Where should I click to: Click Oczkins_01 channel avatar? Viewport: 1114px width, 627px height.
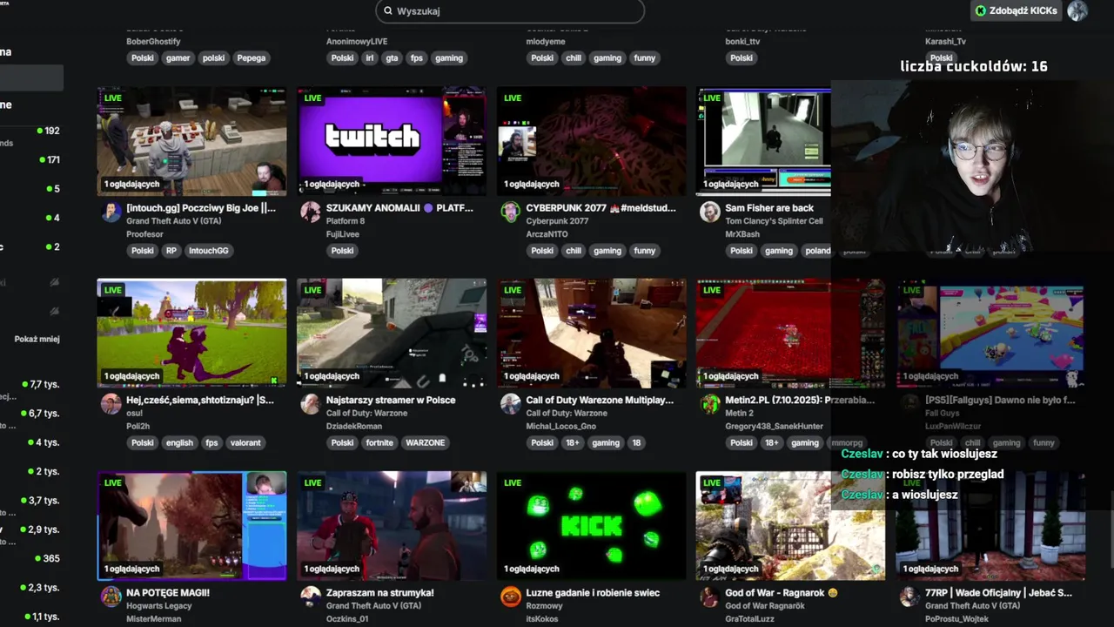(311, 597)
